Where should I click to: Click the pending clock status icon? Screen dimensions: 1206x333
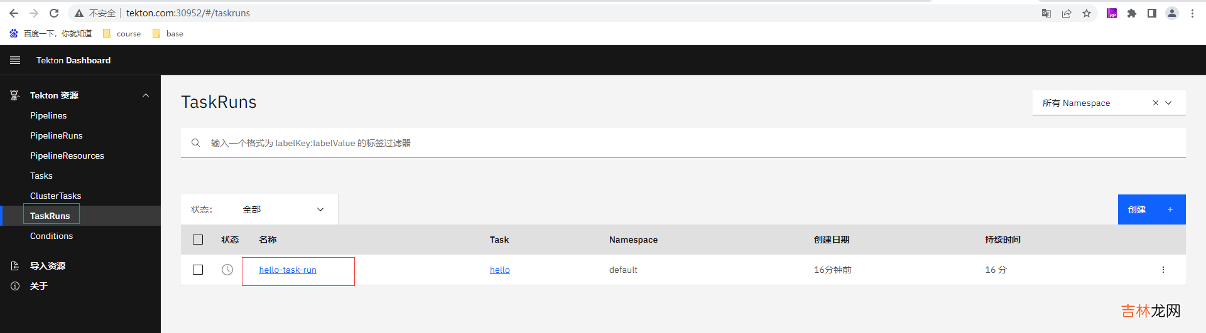coord(227,270)
